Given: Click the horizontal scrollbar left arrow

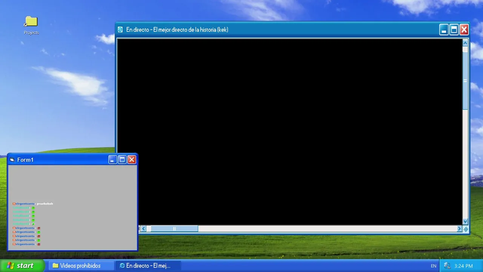Looking at the screenshot, I should coord(143,229).
